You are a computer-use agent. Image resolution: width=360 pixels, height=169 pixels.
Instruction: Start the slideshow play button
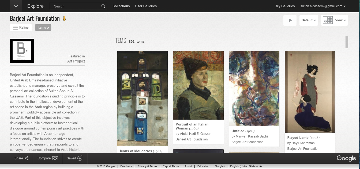click(290, 20)
